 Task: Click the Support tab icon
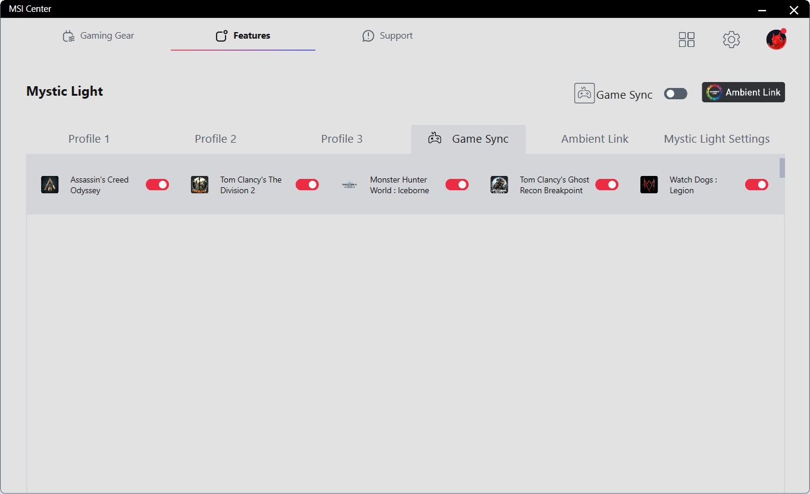[368, 36]
